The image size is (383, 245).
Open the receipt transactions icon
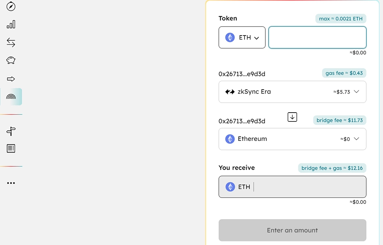tap(11, 148)
